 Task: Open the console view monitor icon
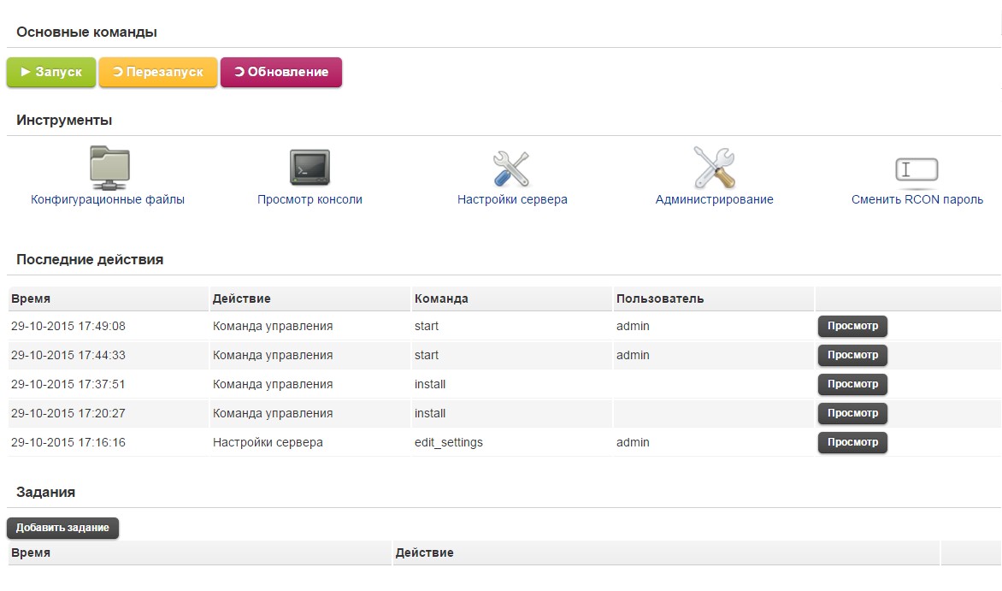point(309,168)
